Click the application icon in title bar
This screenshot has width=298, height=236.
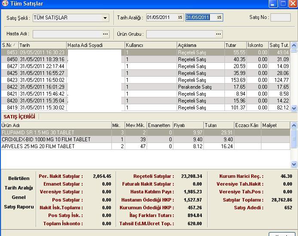(x=5, y=4)
